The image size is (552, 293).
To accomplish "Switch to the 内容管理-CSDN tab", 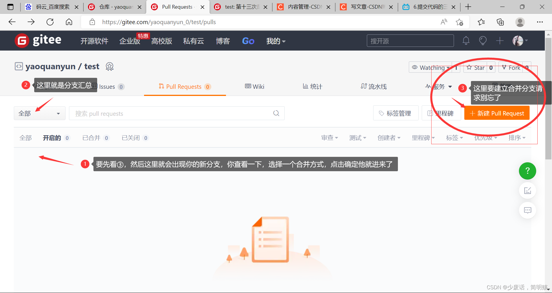I will pos(304,7).
